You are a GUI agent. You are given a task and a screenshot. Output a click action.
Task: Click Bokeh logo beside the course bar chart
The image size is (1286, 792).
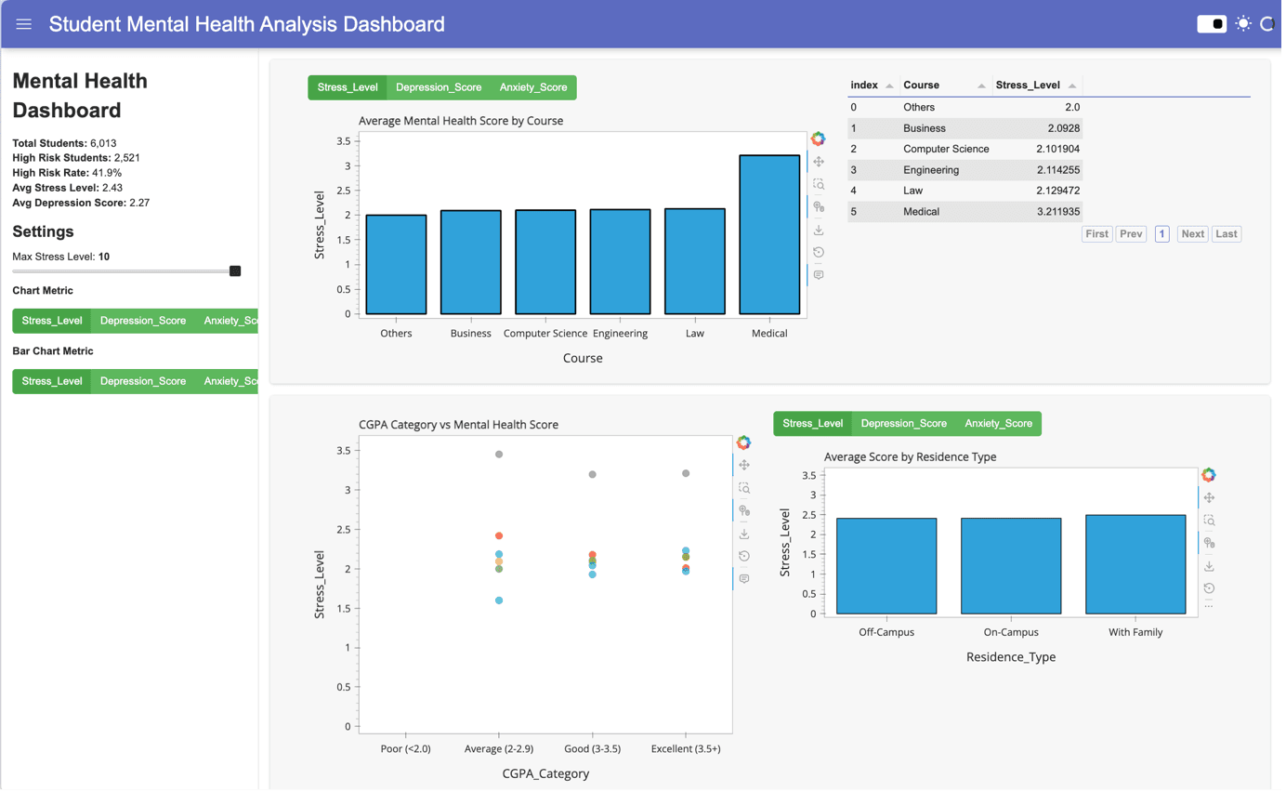821,139
